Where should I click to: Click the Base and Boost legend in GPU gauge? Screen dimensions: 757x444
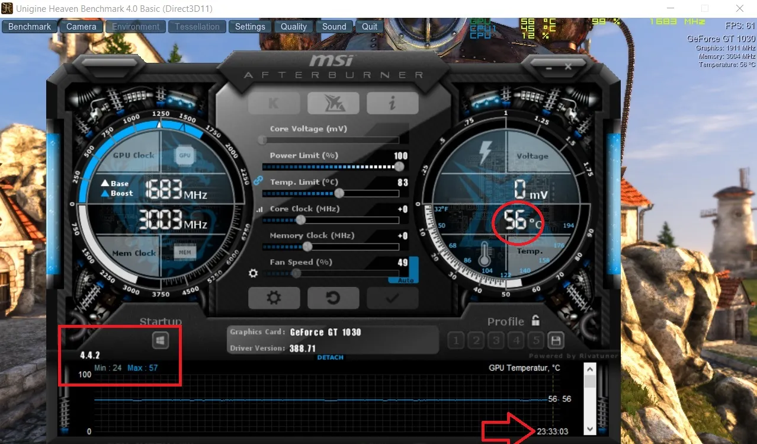coord(117,189)
